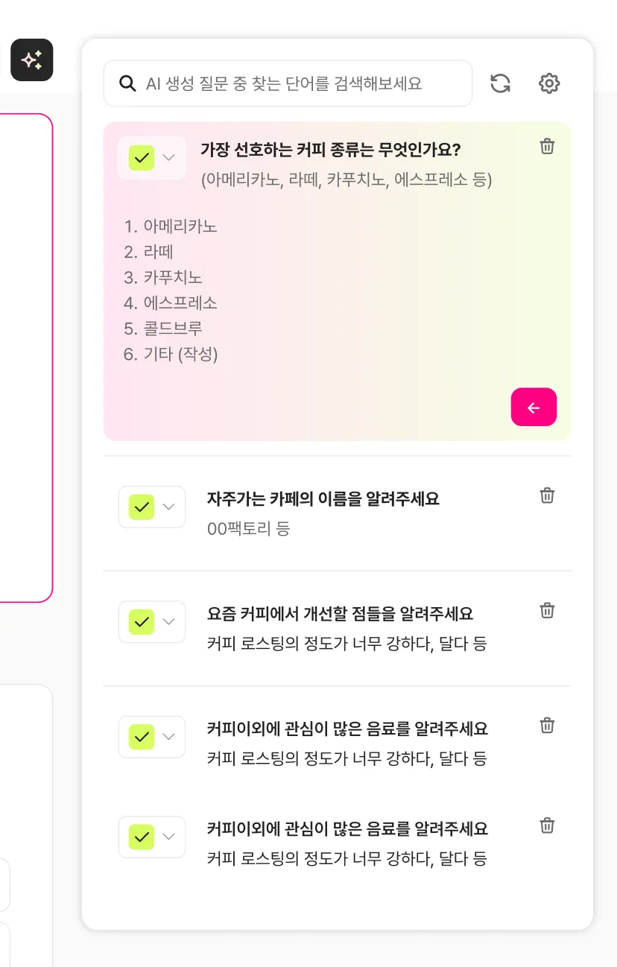The width and height of the screenshot is (617, 967).
Task: Delete the first 커피이외에 관심이 많은 음료 question
Action: click(547, 726)
